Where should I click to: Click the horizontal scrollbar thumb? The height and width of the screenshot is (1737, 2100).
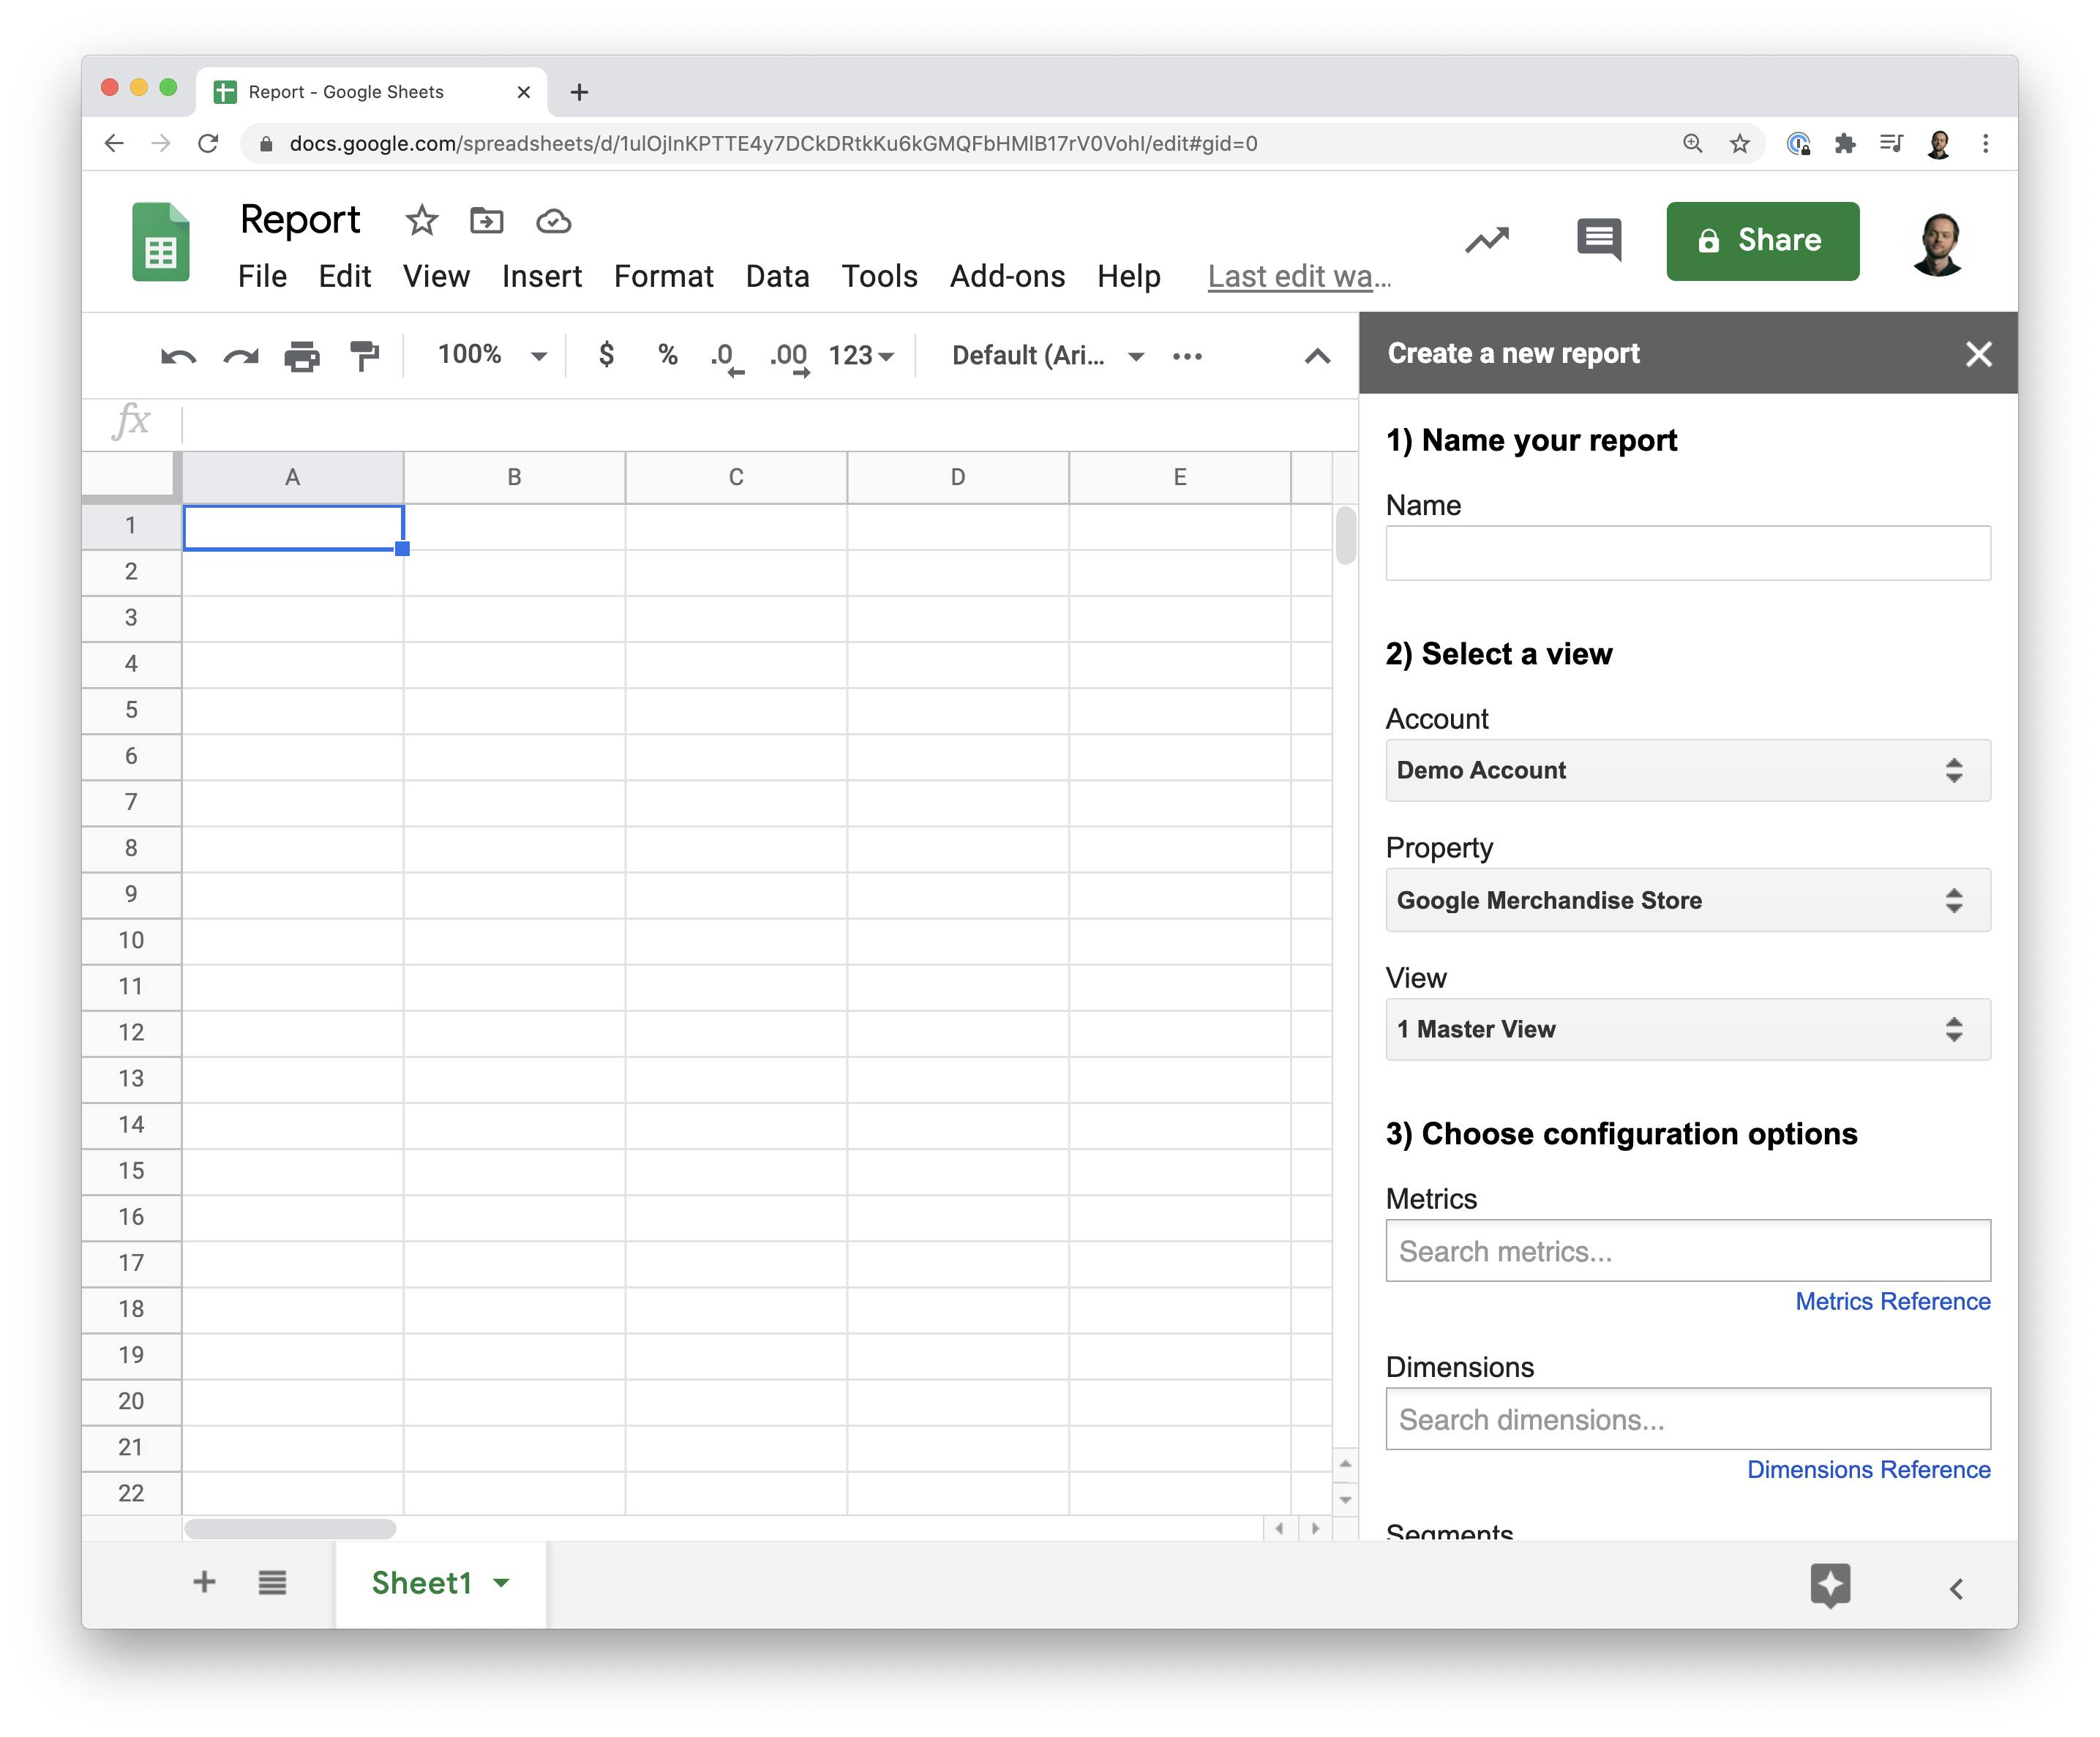click(290, 1528)
